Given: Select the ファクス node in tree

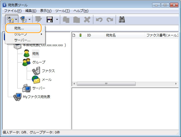Looking at the screenshot, I should 48,71.
